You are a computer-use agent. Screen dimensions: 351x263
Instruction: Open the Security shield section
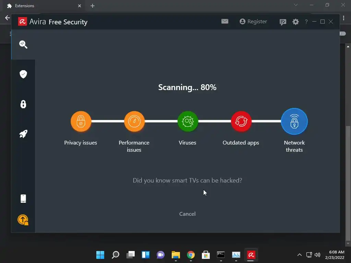(x=23, y=74)
